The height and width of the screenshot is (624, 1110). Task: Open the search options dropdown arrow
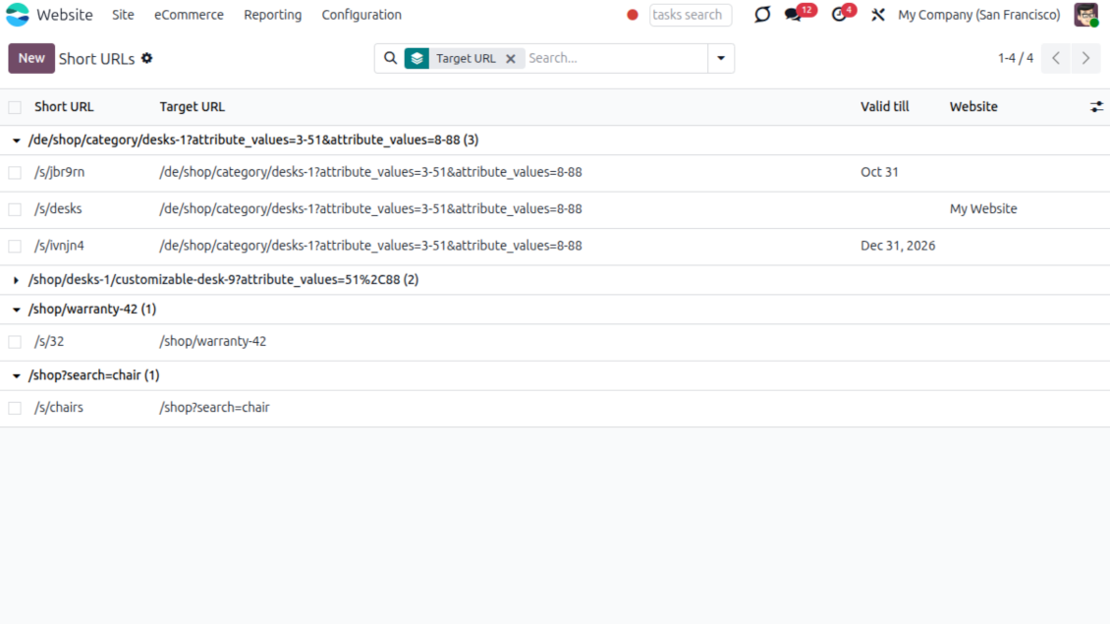point(721,58)
